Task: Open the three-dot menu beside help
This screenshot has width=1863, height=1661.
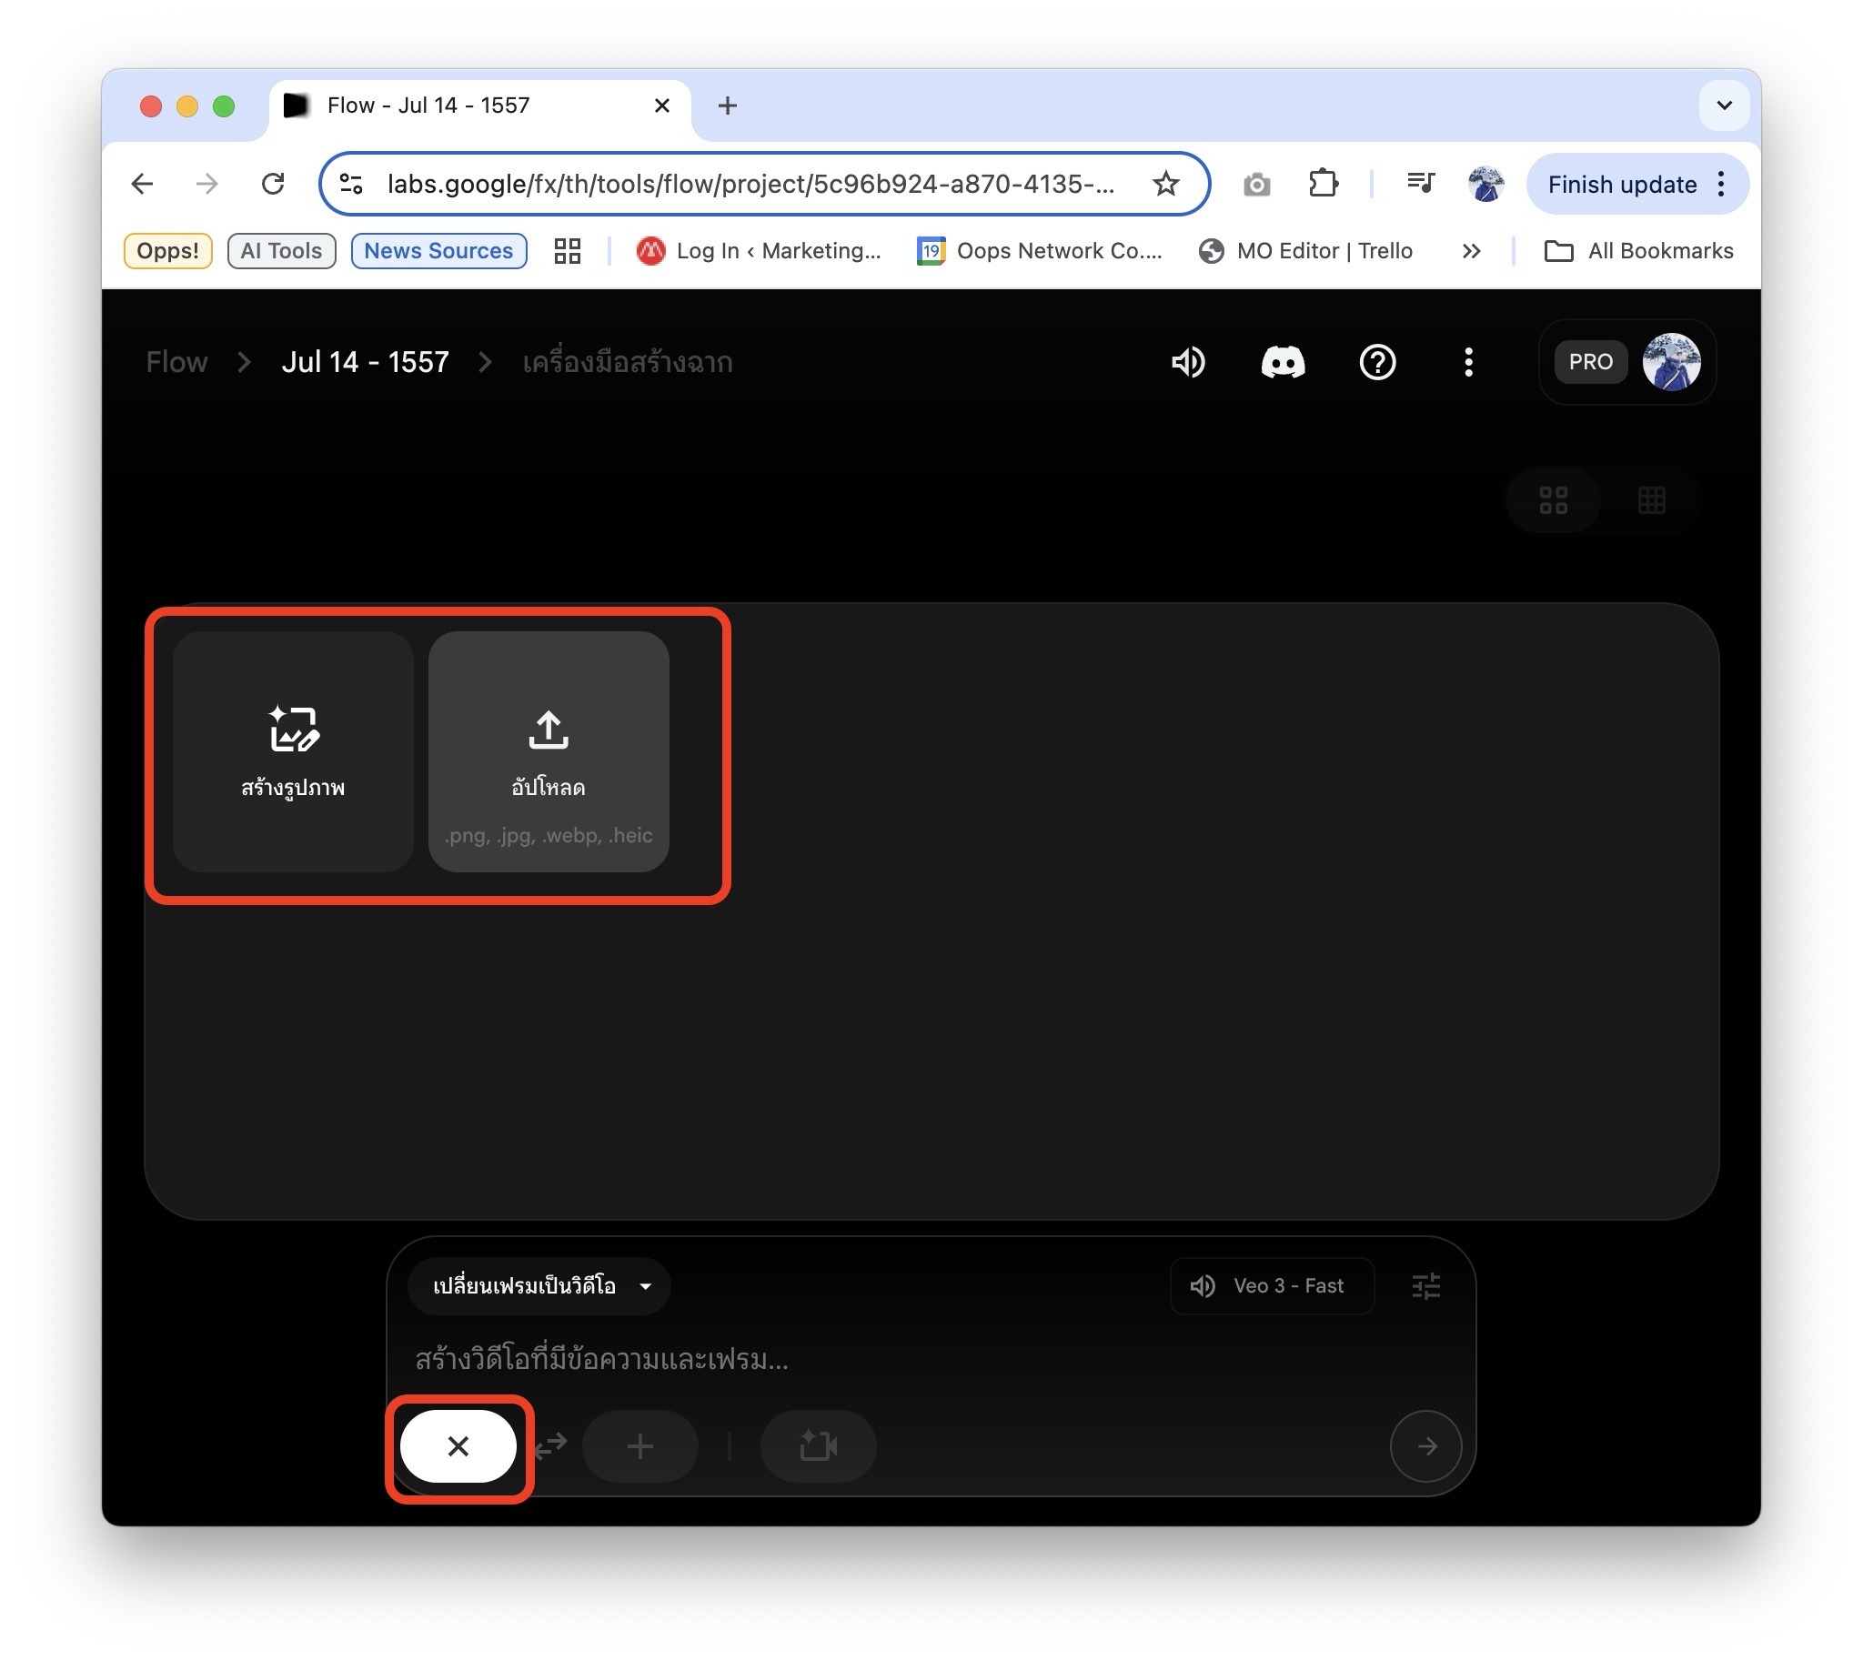Action: (x=1468, y=362)
